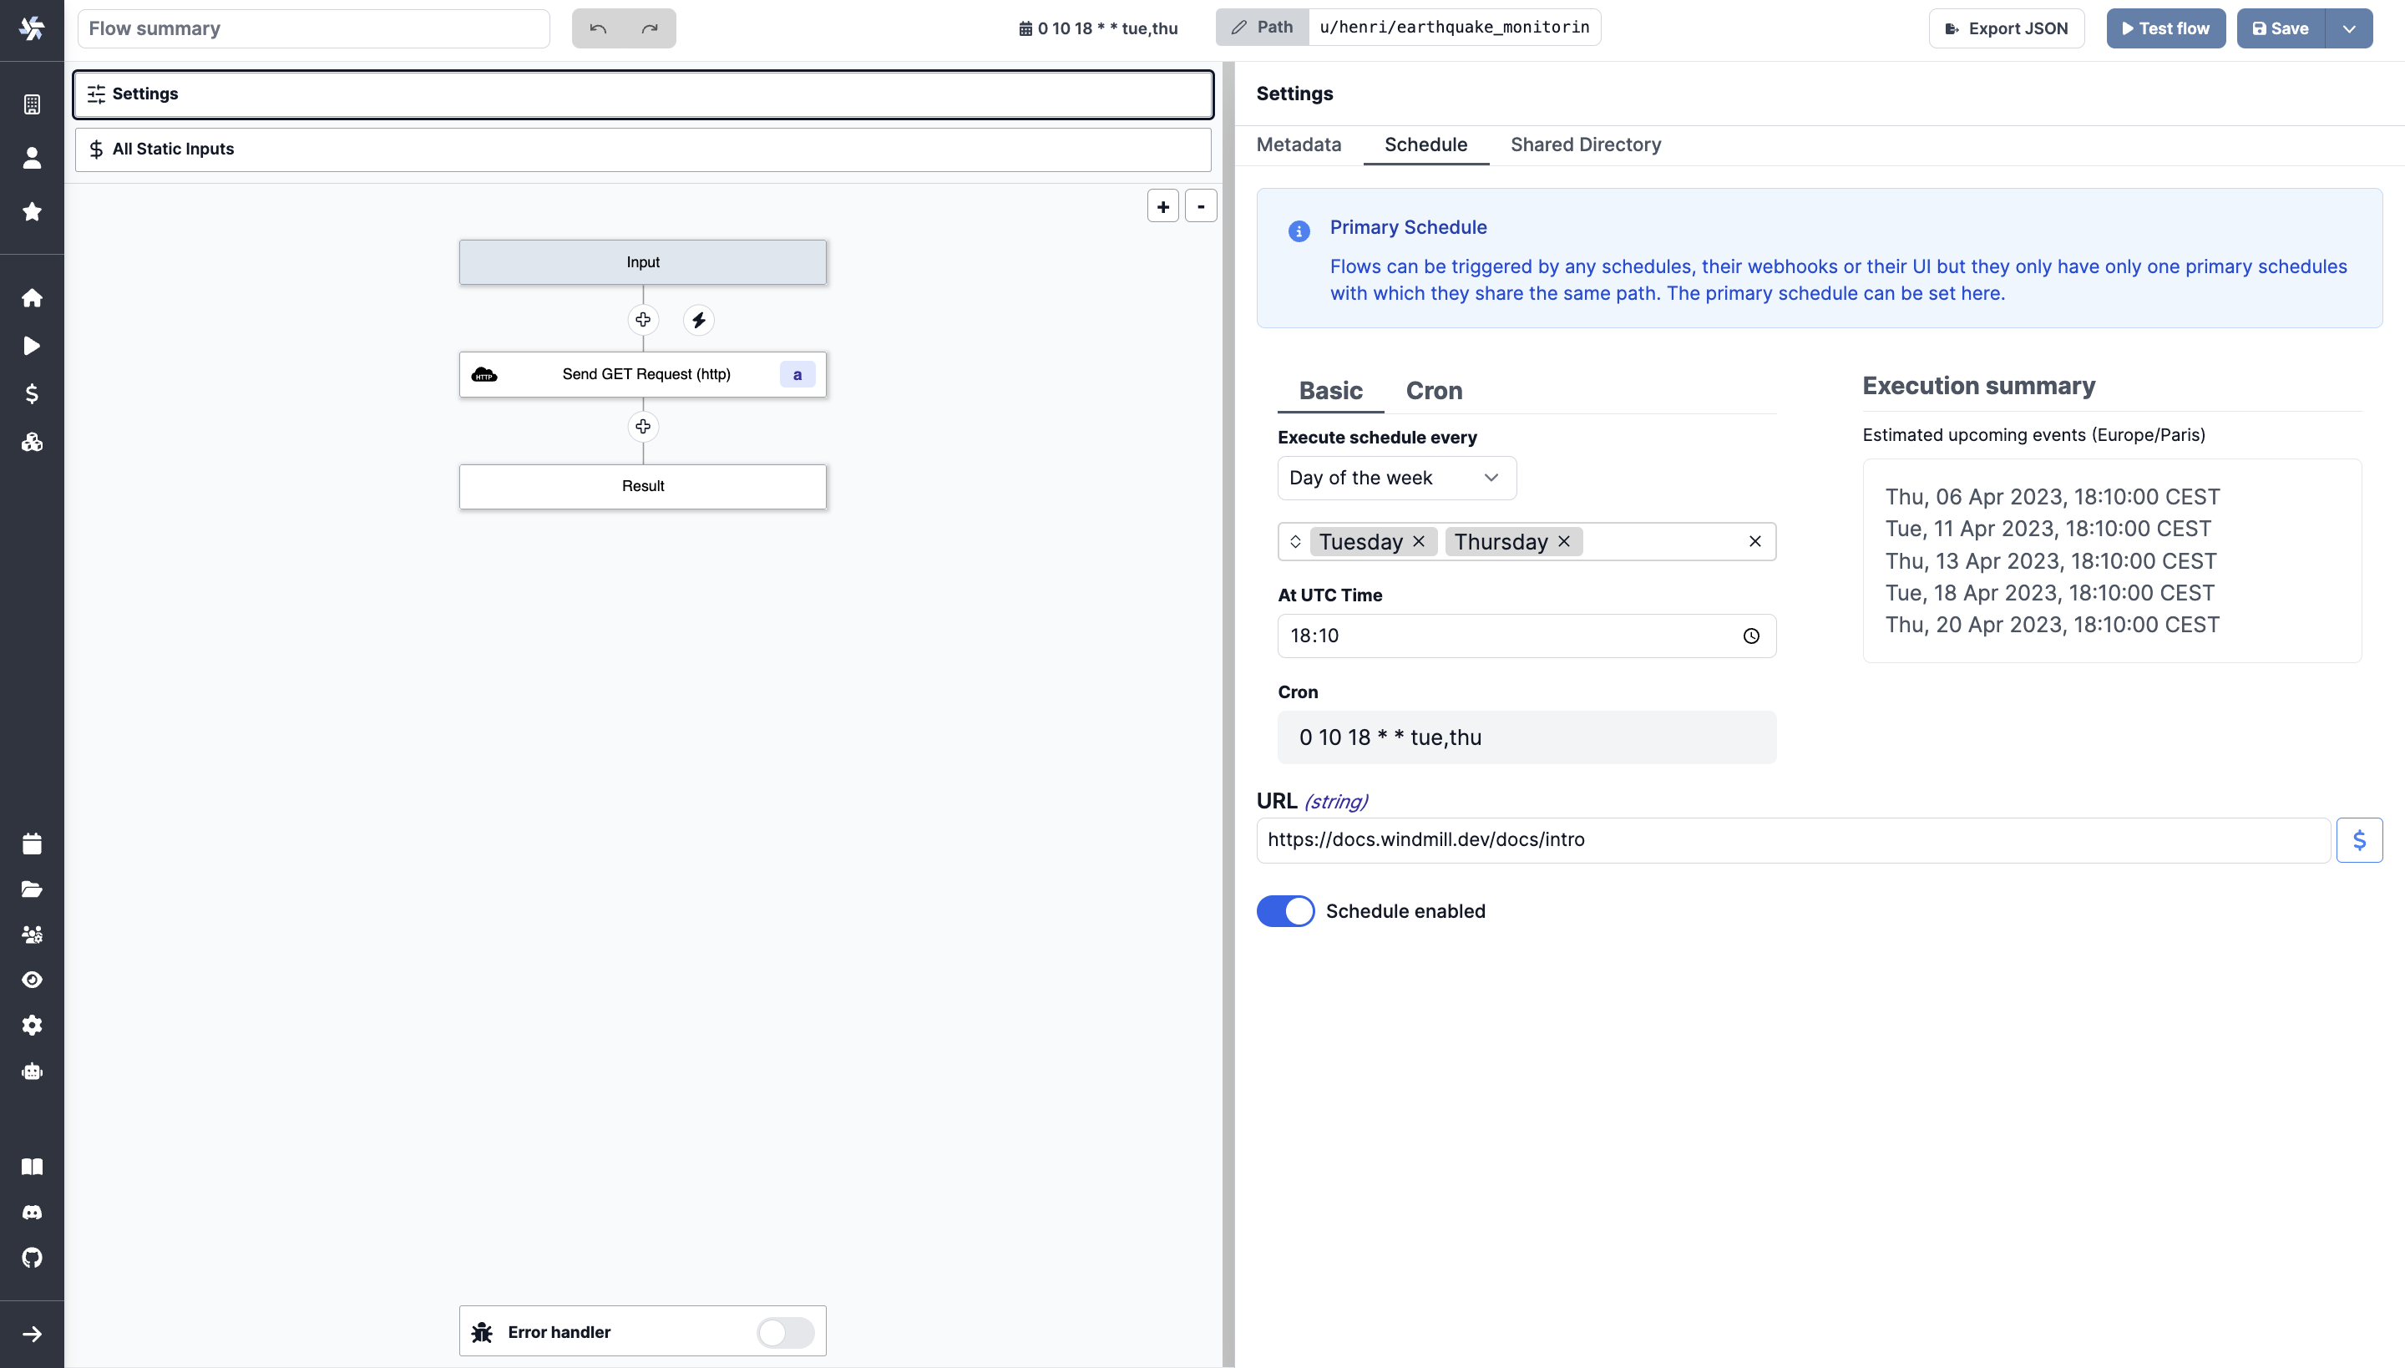The width and height of the screenshot is (2405, 1368).
Task: Click the lightning bolt trigger icon
Action: pyautogui.click(x=698, y=321)
